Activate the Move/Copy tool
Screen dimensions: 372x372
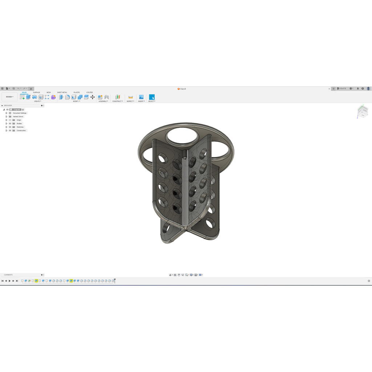[x=93, y=97]
